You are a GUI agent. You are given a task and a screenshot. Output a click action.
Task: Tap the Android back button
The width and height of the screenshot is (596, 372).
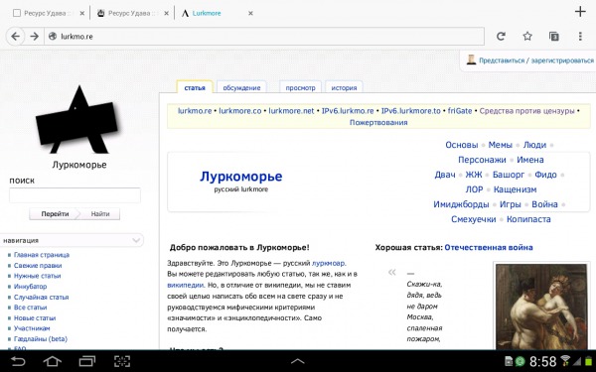(x=18, y=361)
